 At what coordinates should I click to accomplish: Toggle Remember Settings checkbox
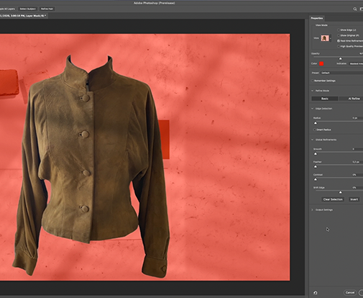tap(312, 81)
